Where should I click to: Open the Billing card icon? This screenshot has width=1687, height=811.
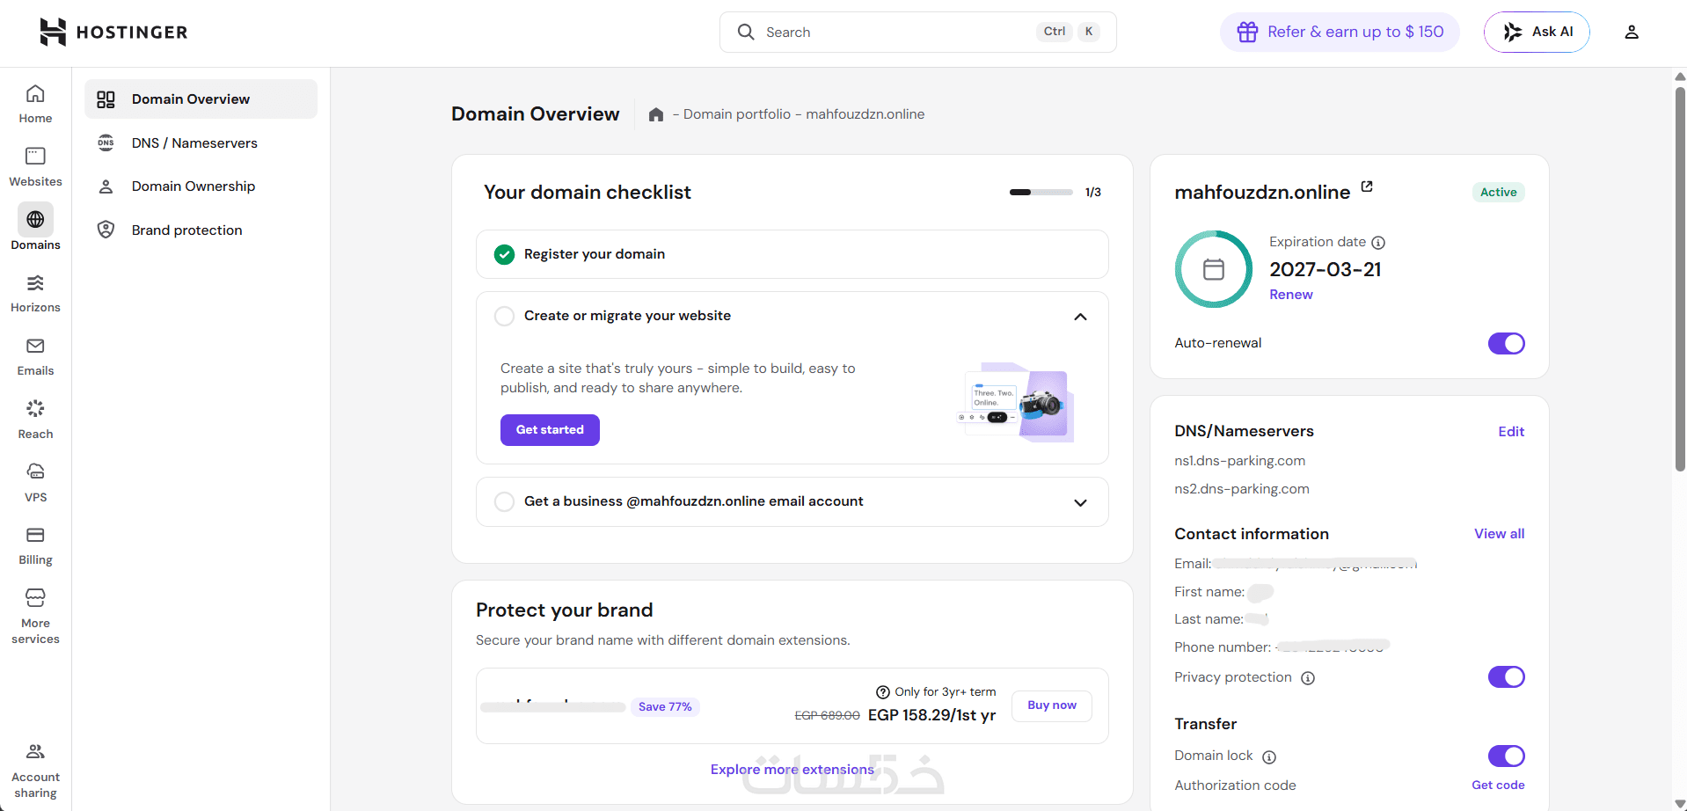pos(35,536)
